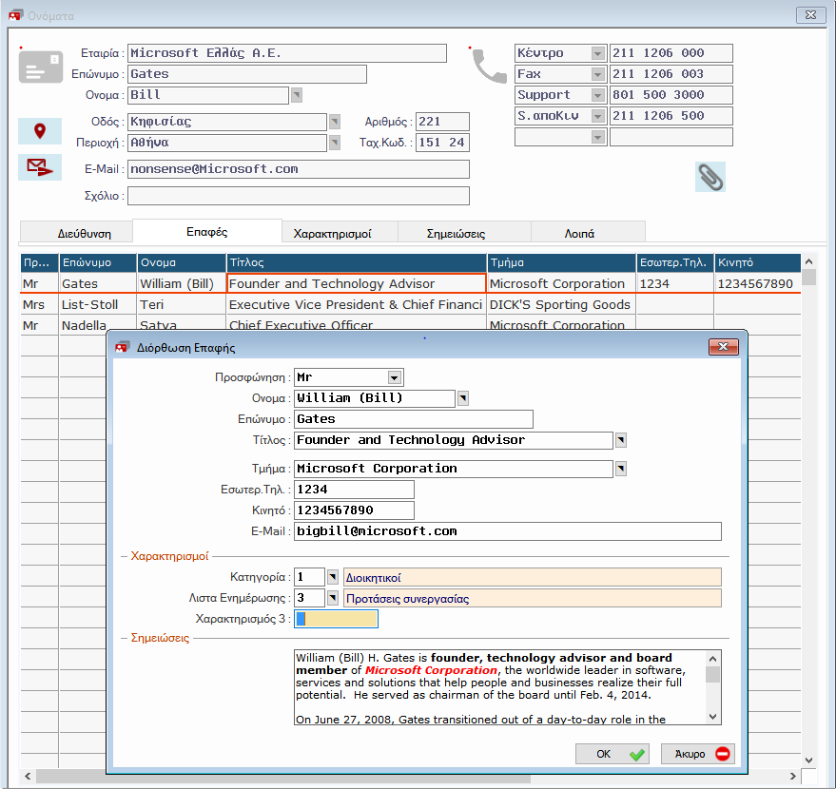The image size is (836, 789).
Task: Click the Ταχ.Κωδ. field 151 24
Action: point(442,143)
